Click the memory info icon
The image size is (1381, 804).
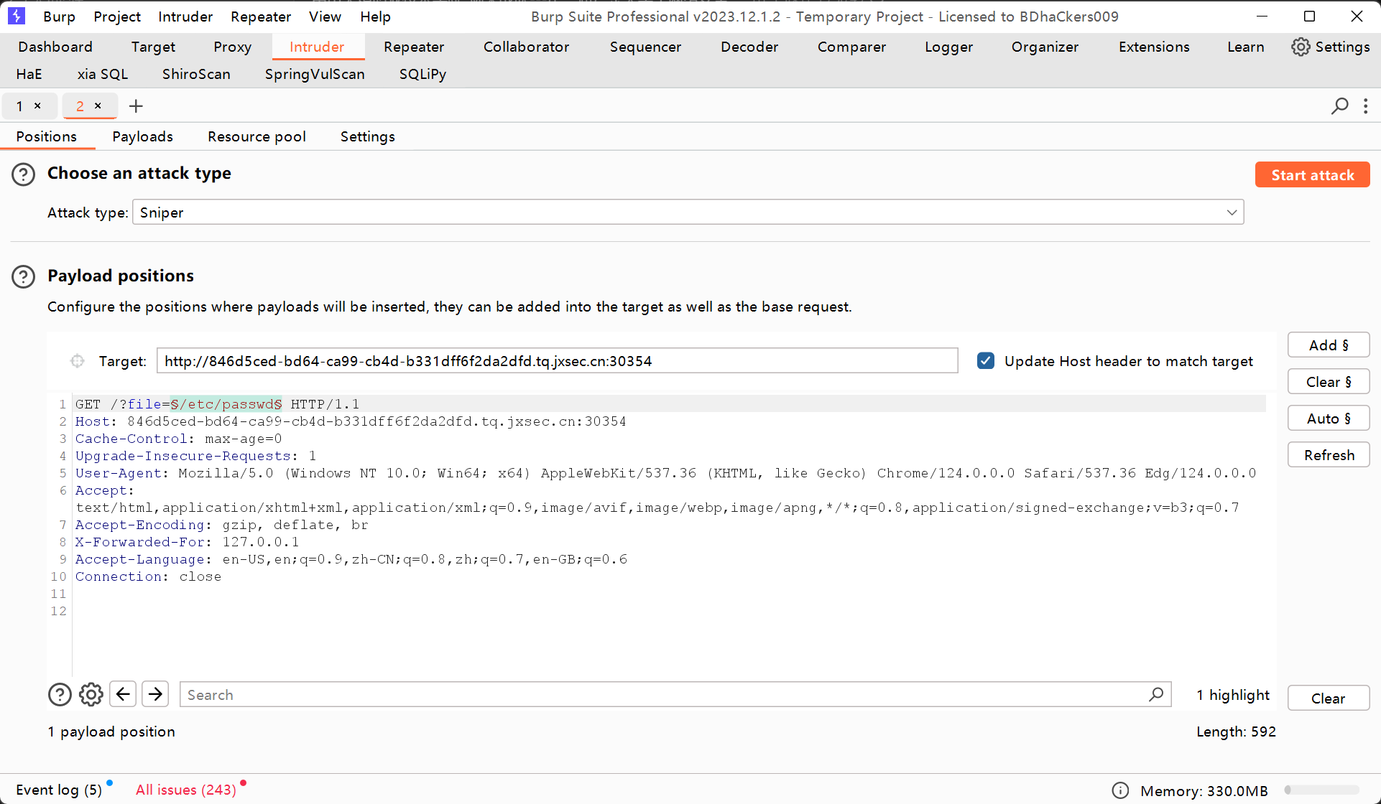[1120, 790]
